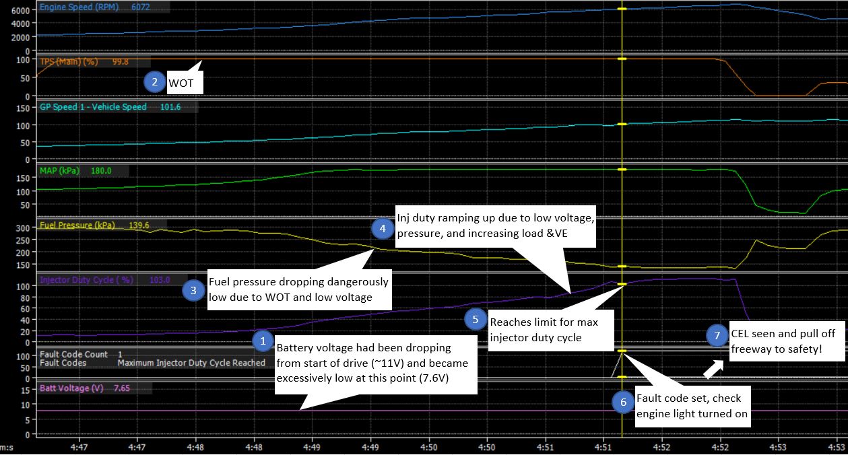Click badge 4 beside the inj duty note

point(383,228)
